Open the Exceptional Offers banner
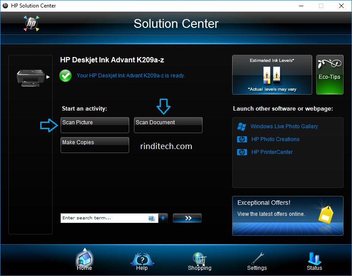The image size is (352, 276). click(288, 216)
